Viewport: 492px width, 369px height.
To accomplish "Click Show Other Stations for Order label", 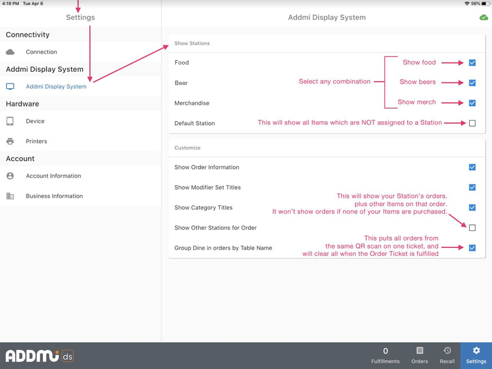I will click(215, 228).
